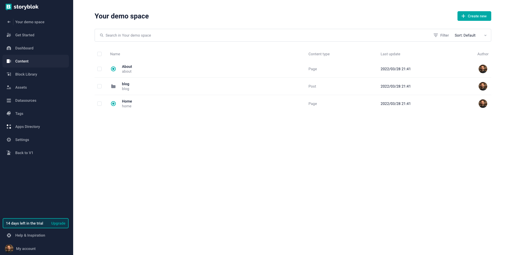The width and height of the screenshot is (510, 255).
Task: Open the Filter options
Action: 441,35
